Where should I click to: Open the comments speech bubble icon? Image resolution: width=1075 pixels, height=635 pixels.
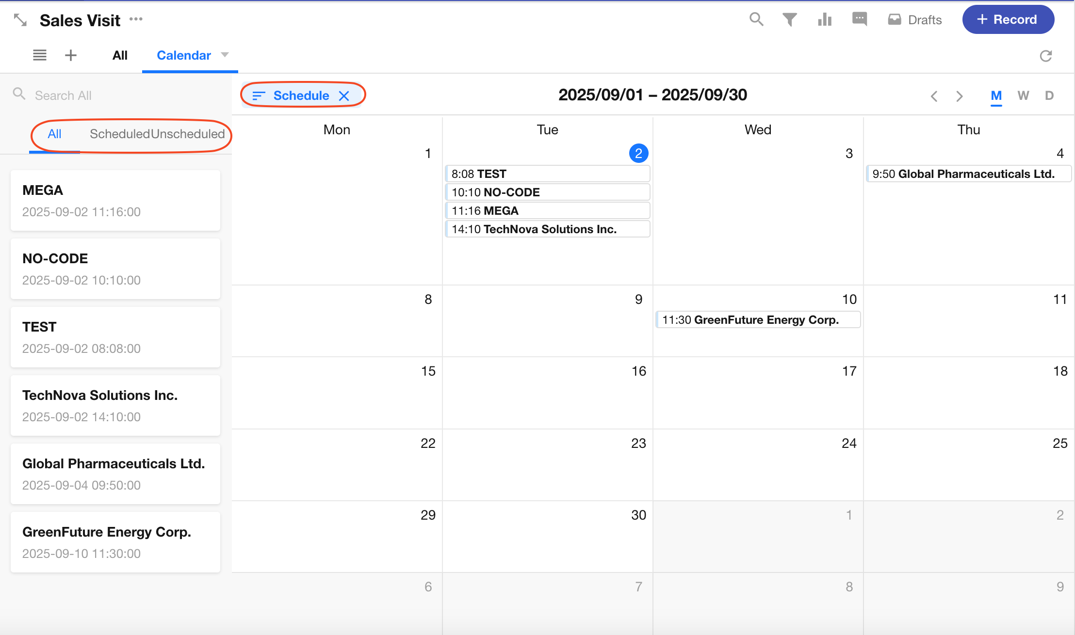[859, 19]
